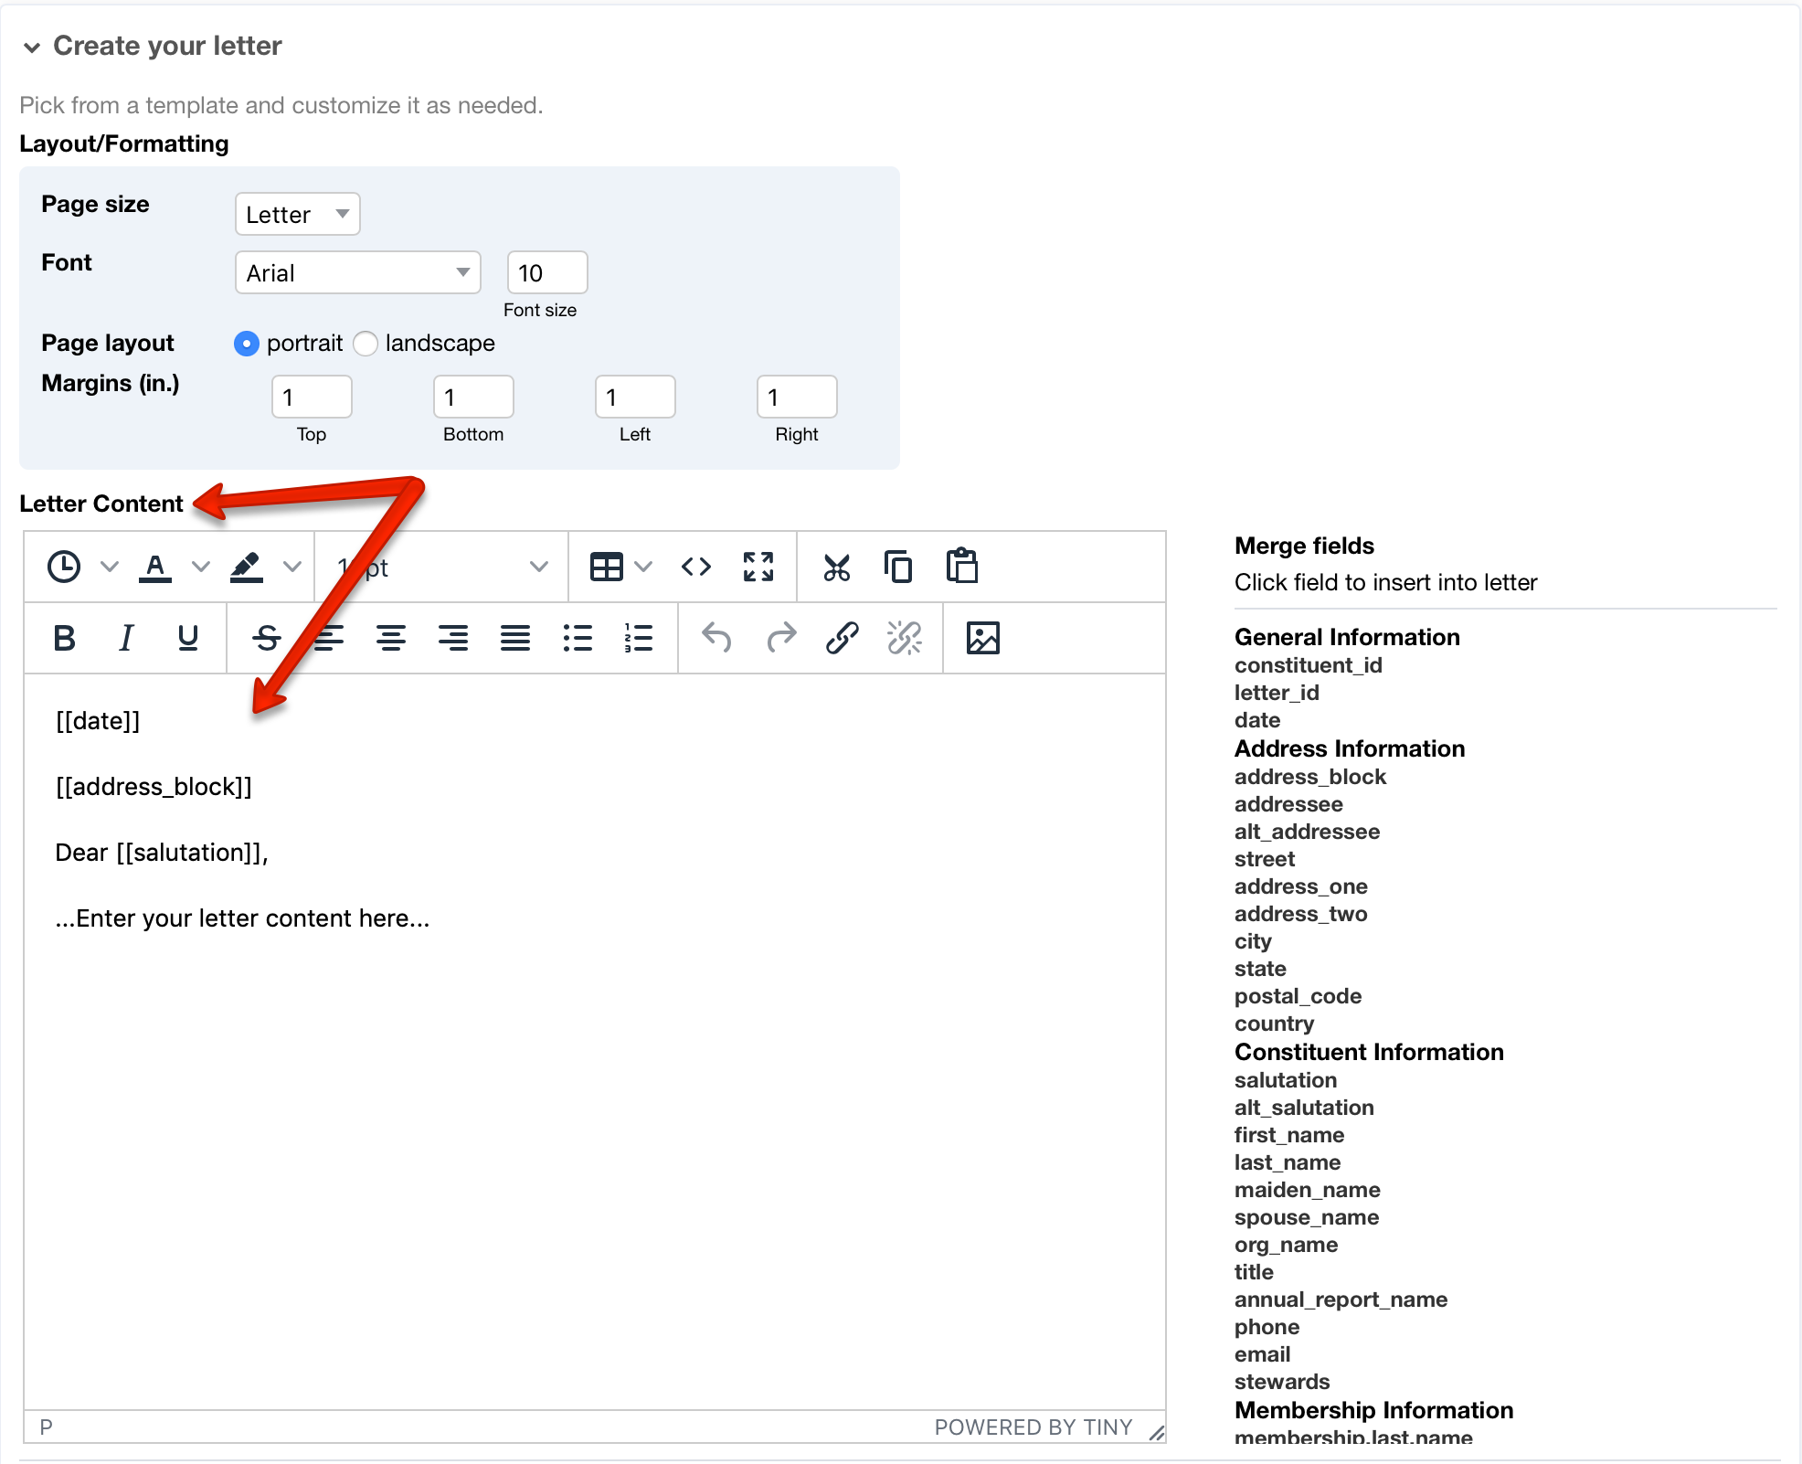
Task: Click the Top margin field
Action: [x=312, y=397]
